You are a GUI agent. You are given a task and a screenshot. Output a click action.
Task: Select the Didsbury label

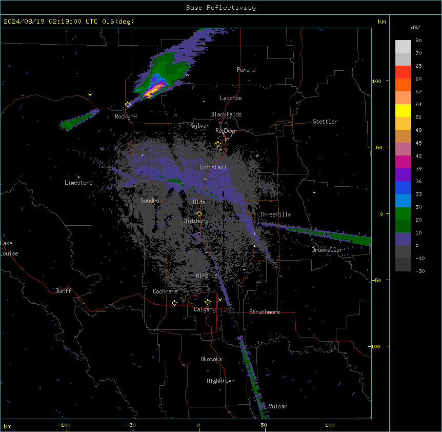click(196, 221)
